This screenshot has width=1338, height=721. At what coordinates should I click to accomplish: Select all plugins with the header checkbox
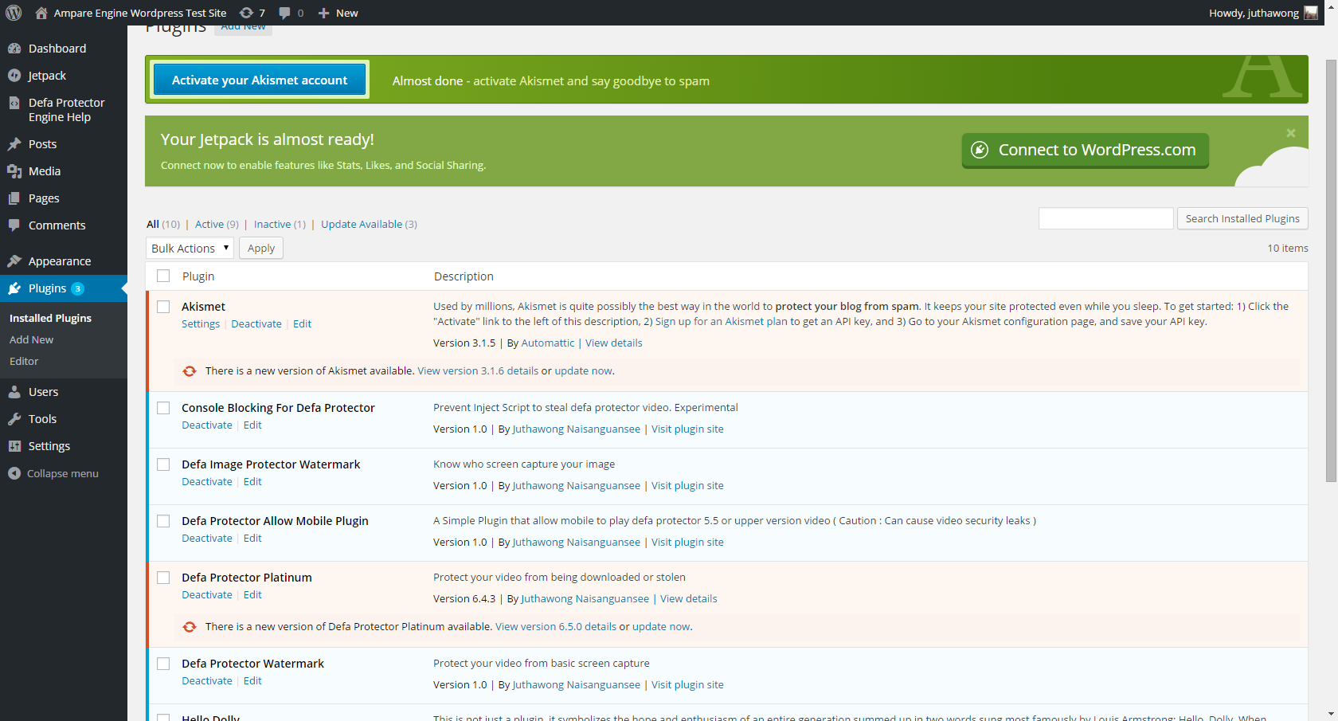pos(163,276)
